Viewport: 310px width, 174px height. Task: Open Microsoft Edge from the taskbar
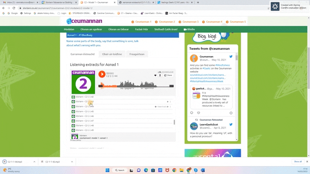pos(146,170)
